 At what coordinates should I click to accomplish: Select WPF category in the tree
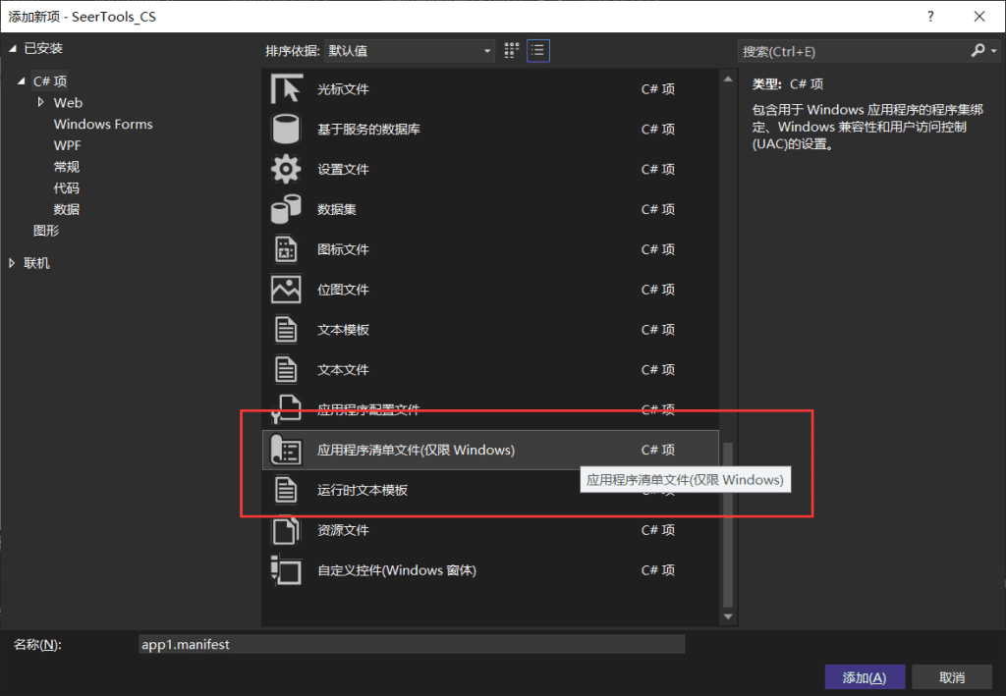click(x=67, y=145)
